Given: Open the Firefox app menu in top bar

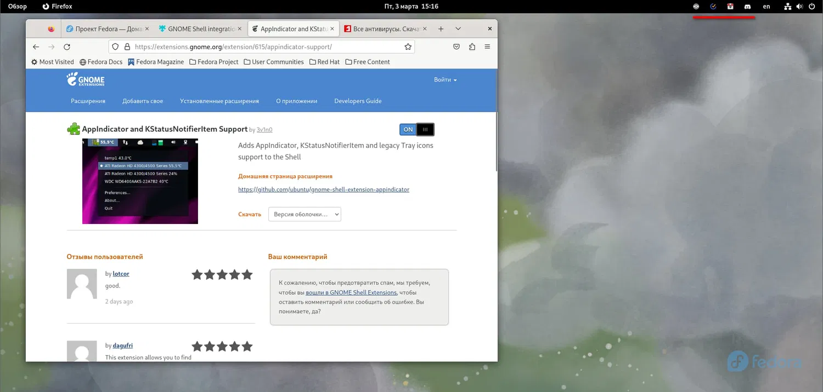Looking at the screenshot, I should (x=58, y=7).
